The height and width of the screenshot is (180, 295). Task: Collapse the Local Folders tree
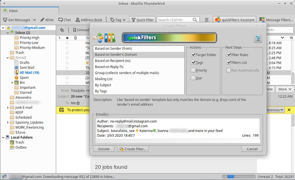[x=3, y=138]
